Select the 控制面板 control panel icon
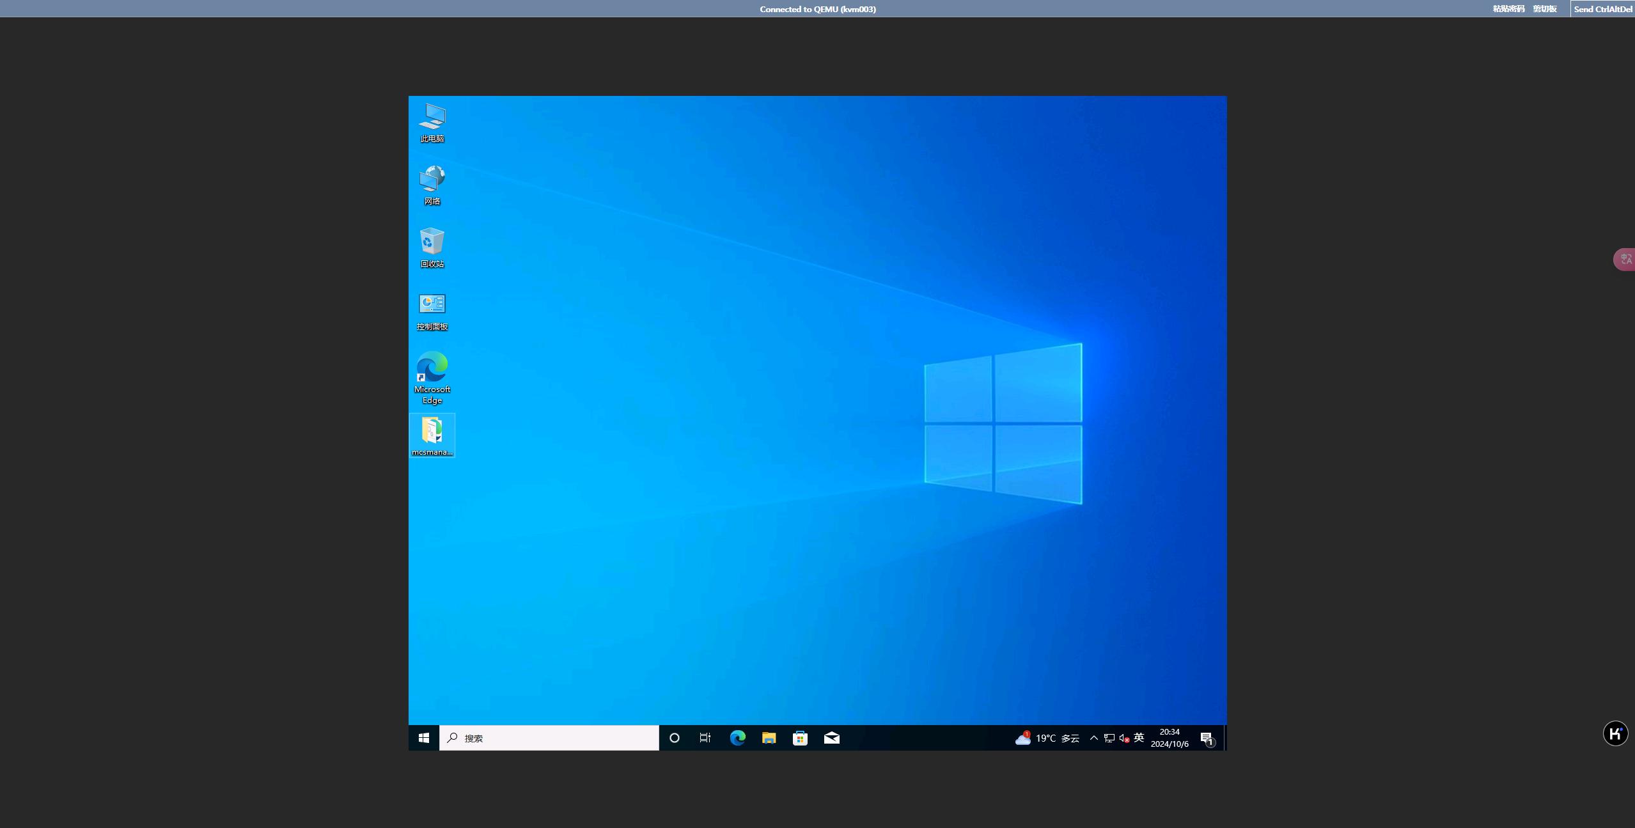Viewport: 1635px width, 828px height. [x=432, y=311]
